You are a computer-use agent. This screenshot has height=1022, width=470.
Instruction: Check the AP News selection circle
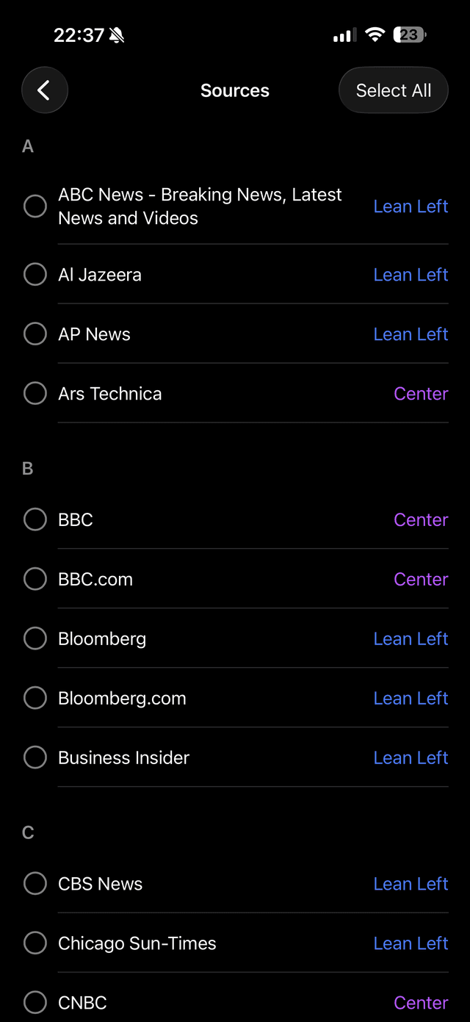[x=35, y=334]
